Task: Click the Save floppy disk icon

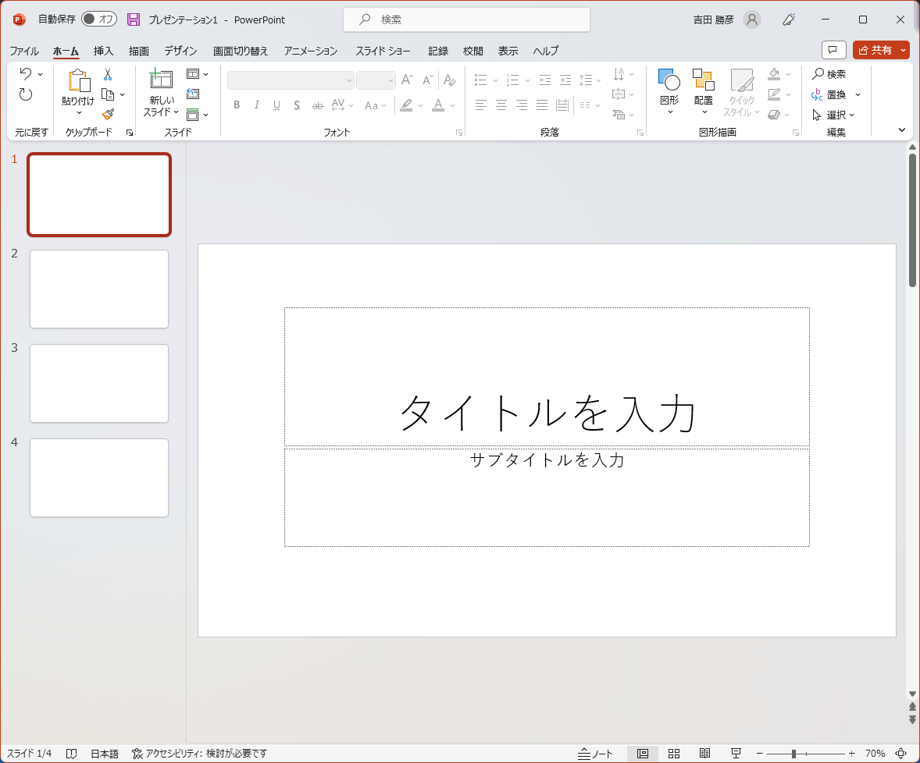Action: pyautogui.click(x=134, y=20)
